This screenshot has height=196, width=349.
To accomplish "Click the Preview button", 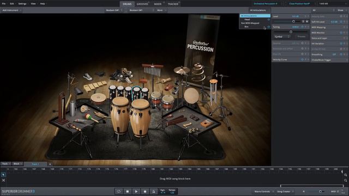I will pyautogui.click(x=302, y=36).
